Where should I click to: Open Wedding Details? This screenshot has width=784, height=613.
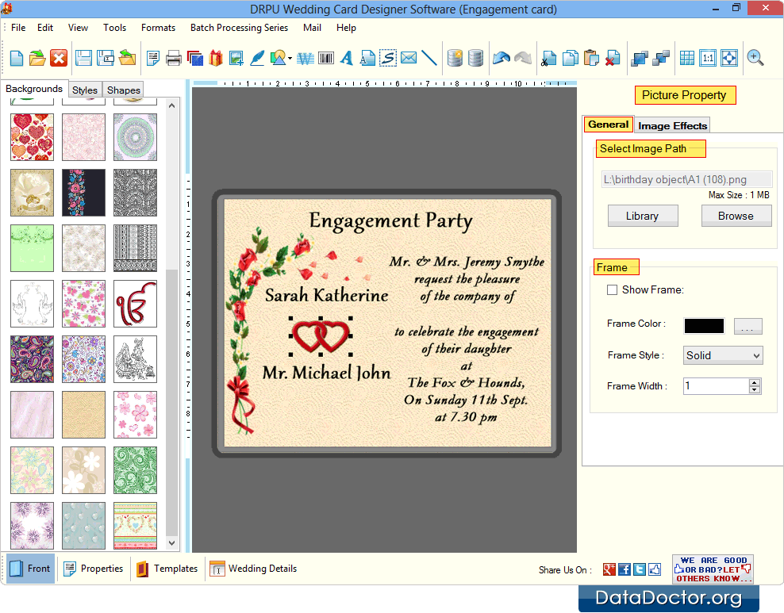[253, 569]
